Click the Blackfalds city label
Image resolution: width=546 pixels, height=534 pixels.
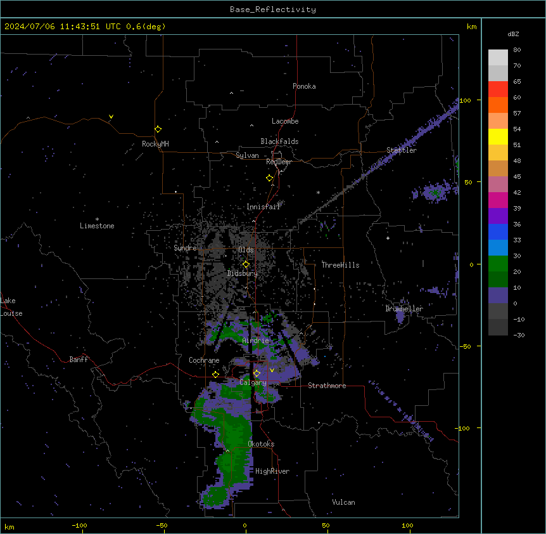(279, 141)
